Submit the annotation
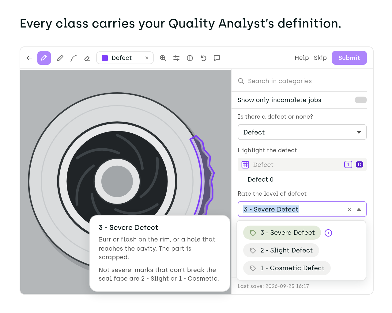The width and height of the screenshot is (392, 313). pyautogui.click(x=349, y=58)
